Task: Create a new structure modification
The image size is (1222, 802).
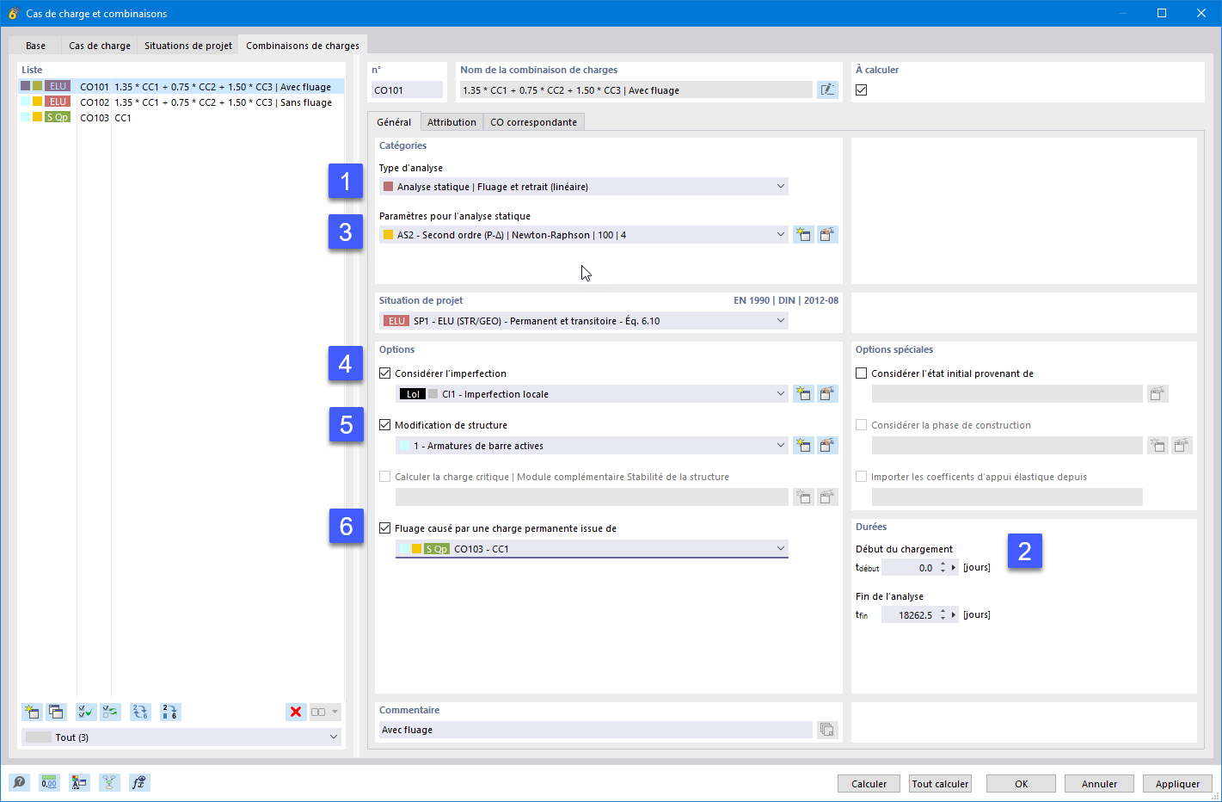Action: 803,446
